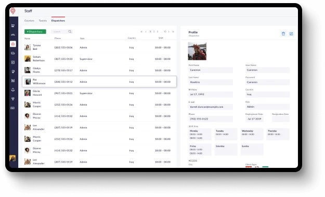The height and width of the screenshot is (197, 325).
Task: Select the Dispatchers tab
Action: click(58, 21)
